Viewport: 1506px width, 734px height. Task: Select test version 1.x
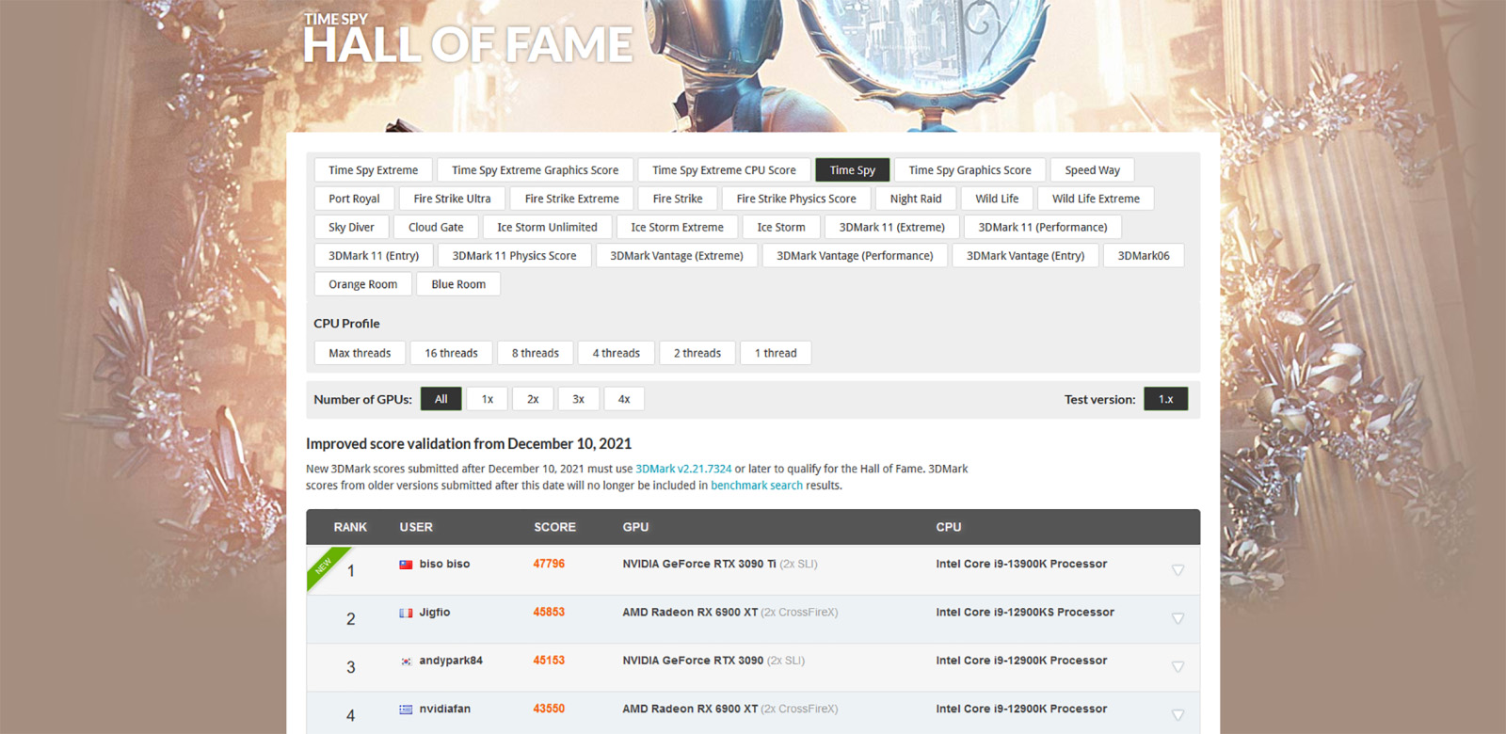1166,399
